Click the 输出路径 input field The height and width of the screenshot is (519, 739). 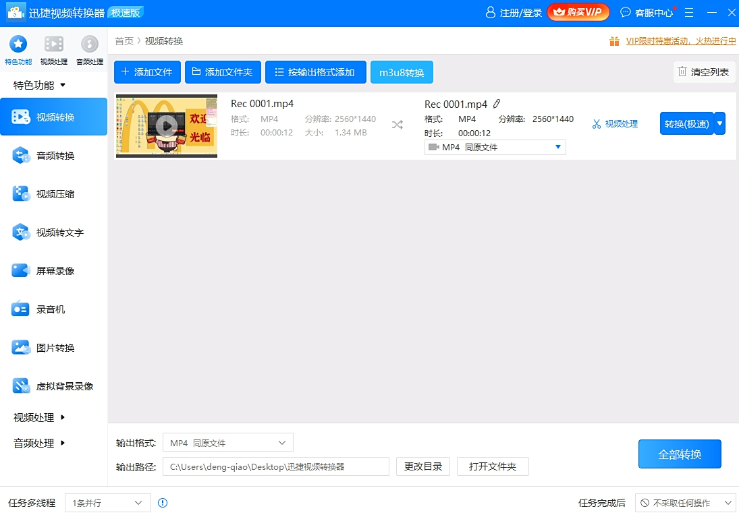(276, 466)
